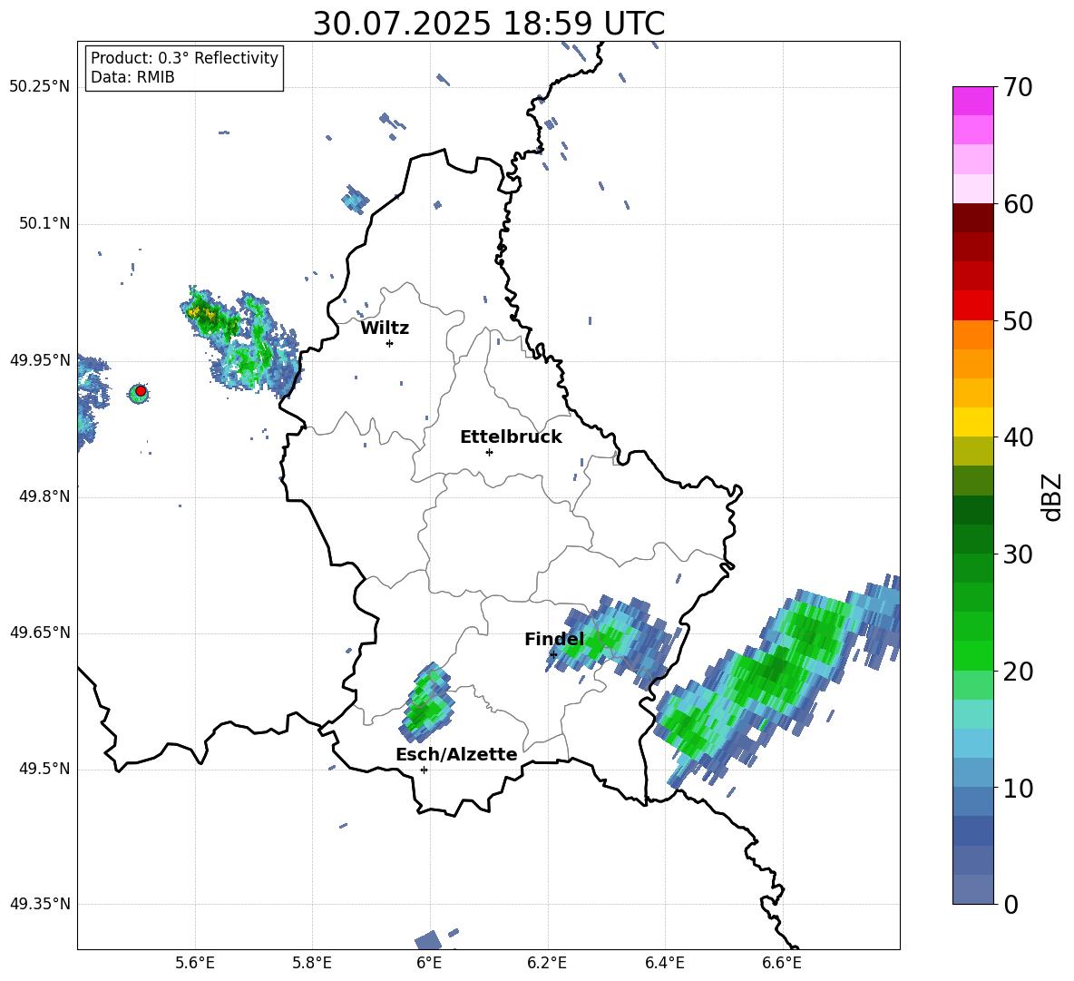1074x981 pixels.
Task: Click the red radar location dot
Action: tap(141, 391)
